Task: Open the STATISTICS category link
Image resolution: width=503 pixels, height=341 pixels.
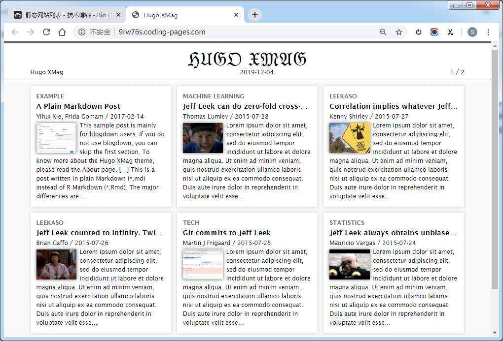Action: coord(347,223)
